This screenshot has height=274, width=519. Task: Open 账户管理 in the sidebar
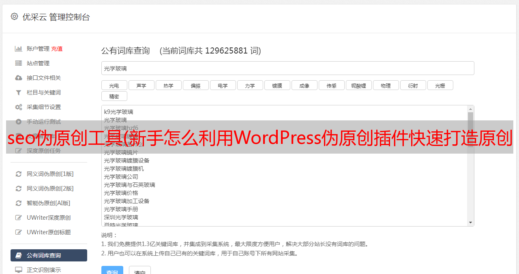38,49
